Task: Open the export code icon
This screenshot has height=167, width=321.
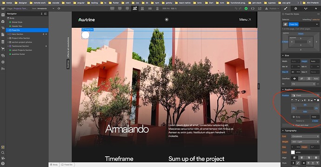Action: (x=253, y=8)
